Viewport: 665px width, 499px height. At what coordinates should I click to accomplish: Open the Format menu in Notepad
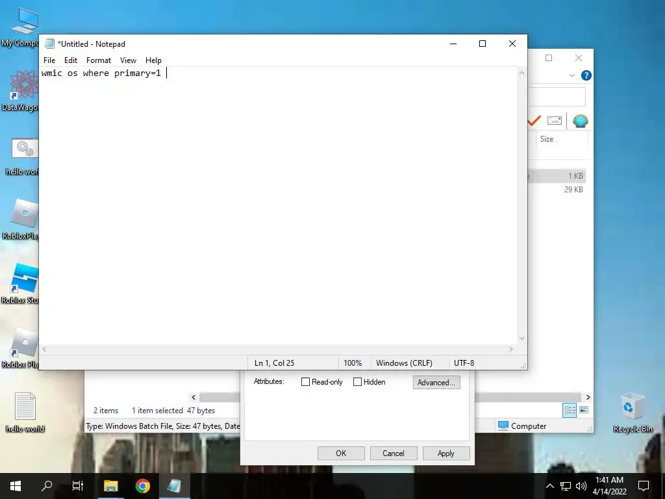pyautogui.click(x=99, y=60)
